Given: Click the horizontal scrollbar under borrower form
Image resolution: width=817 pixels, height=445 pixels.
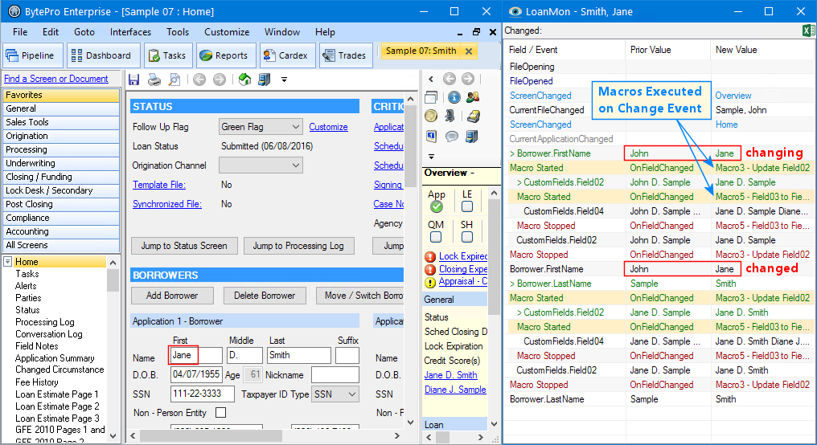Looking at the screenshot, I should (x=265, y=435).
